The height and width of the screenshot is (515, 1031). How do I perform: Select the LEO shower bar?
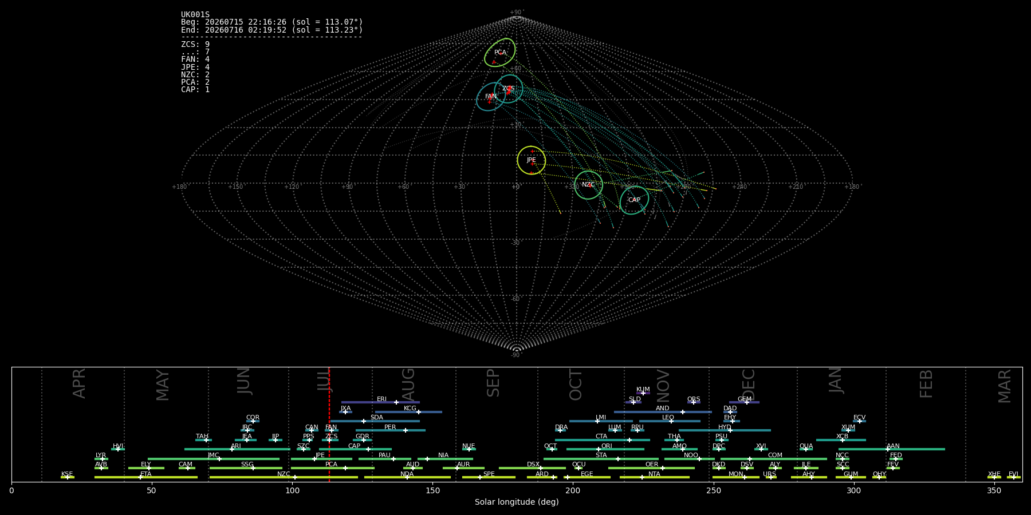670,421
